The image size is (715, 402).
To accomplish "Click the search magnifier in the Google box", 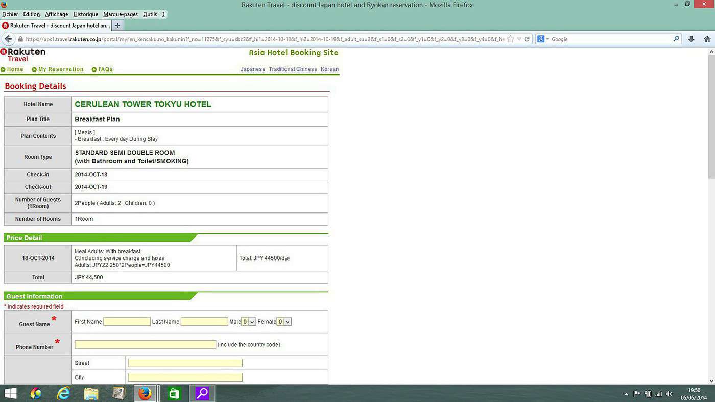I will tap(676, 39).
